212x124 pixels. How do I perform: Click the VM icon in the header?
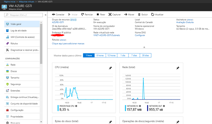tap(4, 7)
